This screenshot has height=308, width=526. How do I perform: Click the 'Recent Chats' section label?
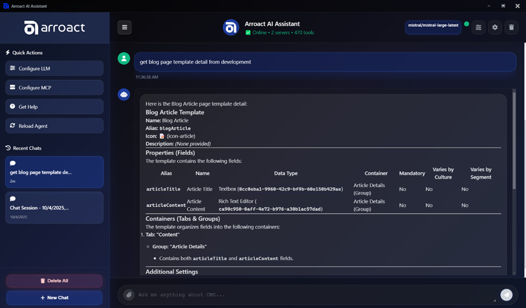(x=27, y=148)
